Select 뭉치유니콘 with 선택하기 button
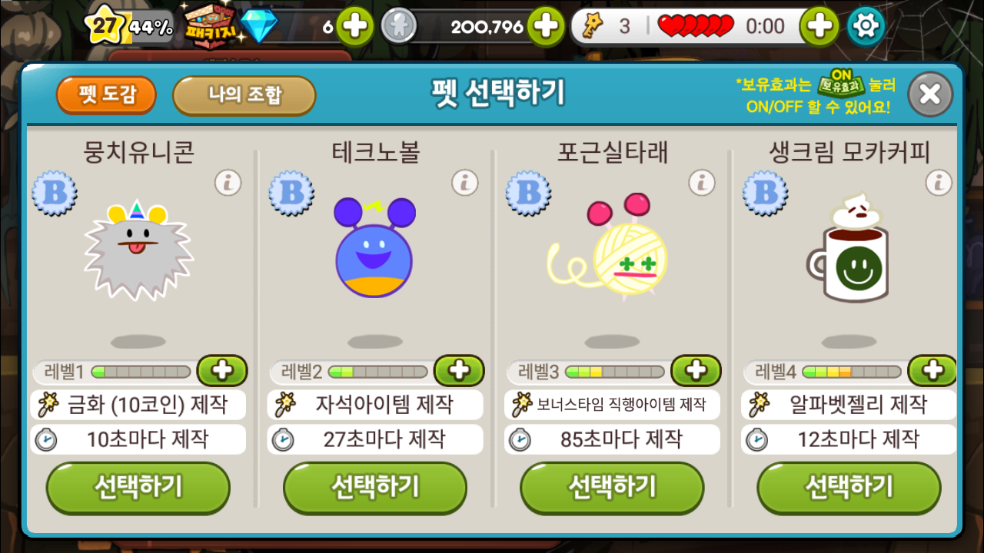The image size is (984, 553). [x=138, y=488]
